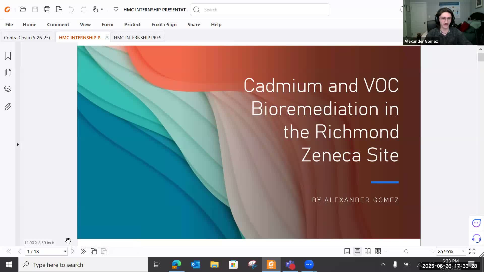Expand the page number dropdown
The width and height of the screenshot is (484, 272).
[x=65, y=251]
